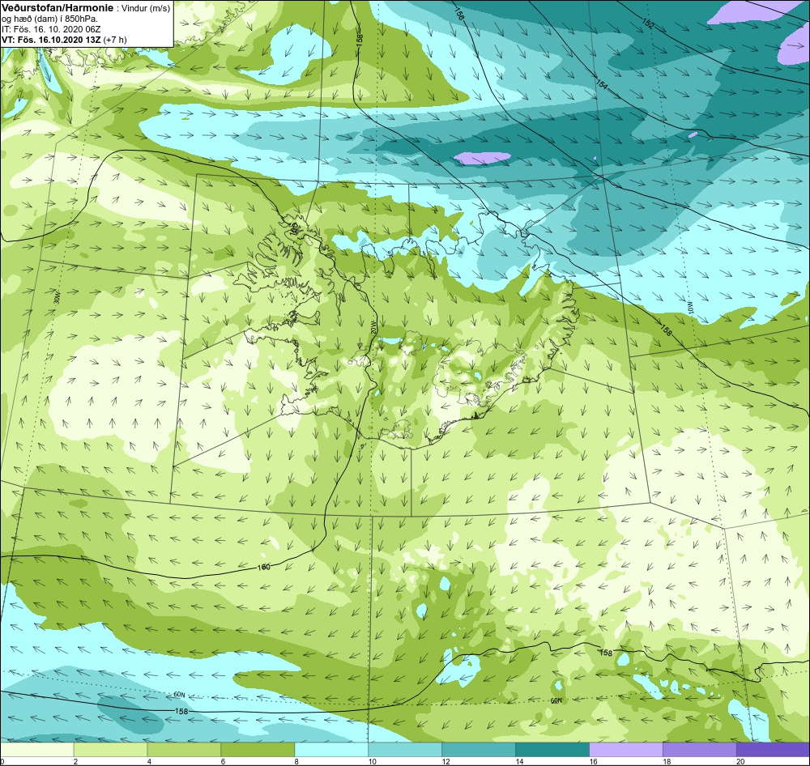Select the dark teal 14–16 m/s legend swatch
Viewport: 810px width, 766px height.
point(552,750)
